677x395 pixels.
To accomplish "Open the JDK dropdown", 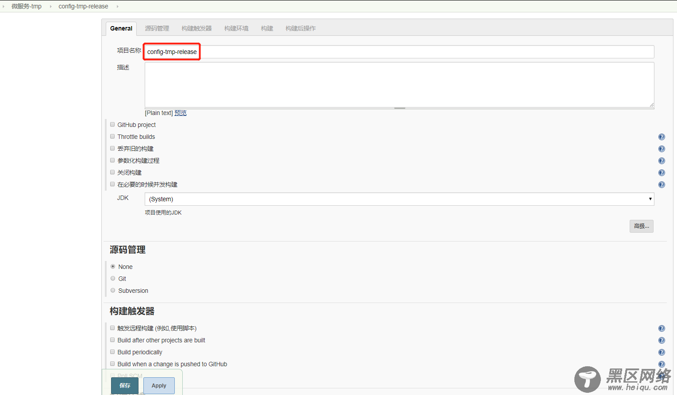I will [x=399, y=199].
